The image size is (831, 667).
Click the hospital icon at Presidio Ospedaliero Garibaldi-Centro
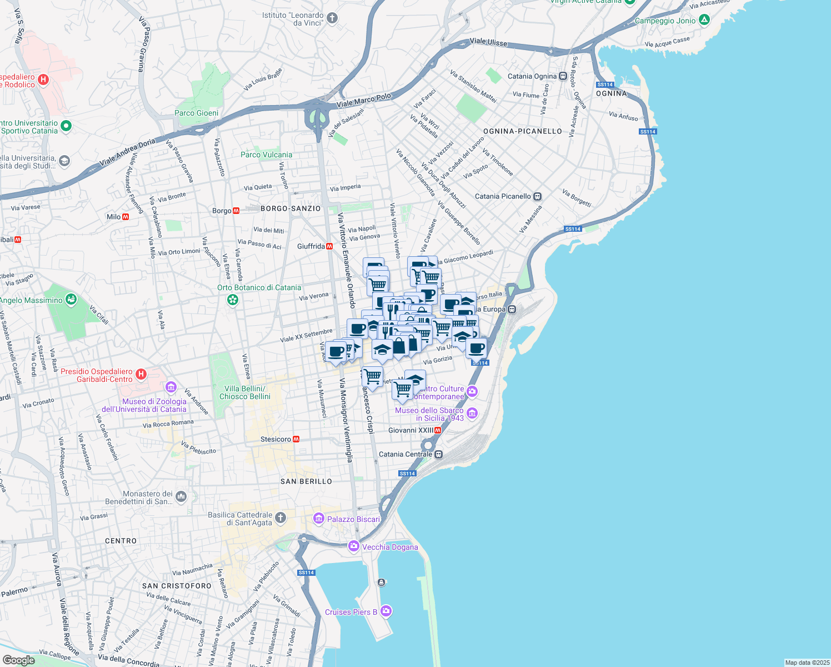click(x=142, y=373)
